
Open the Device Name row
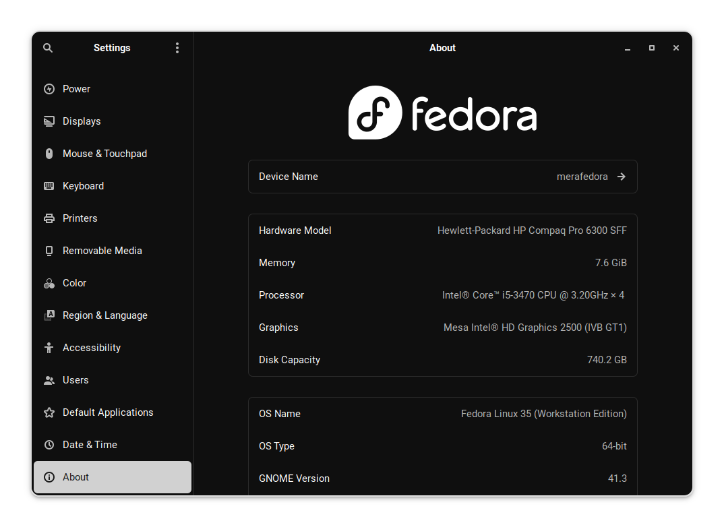[443, 177]
